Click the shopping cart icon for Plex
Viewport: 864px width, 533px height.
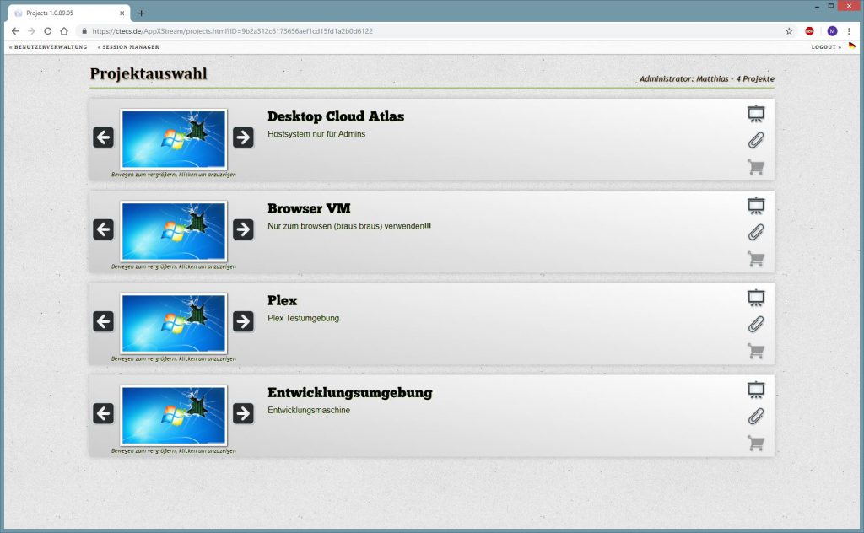[755, 351]
